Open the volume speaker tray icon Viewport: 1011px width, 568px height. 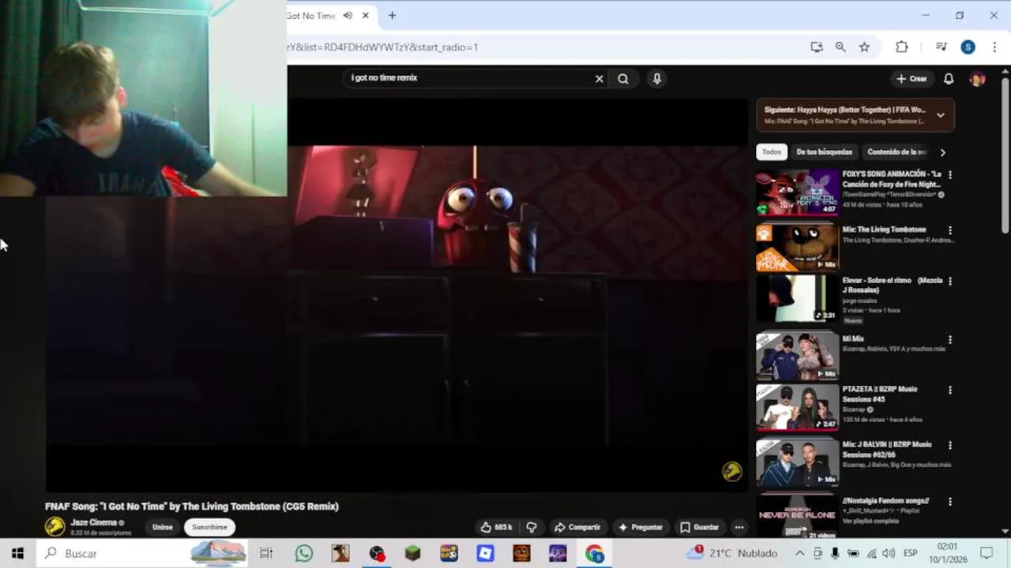point(889,553)
